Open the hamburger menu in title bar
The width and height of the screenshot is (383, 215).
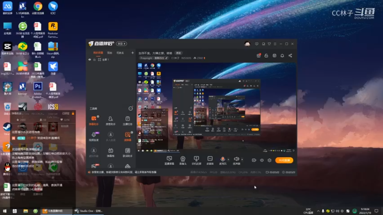[275, 44]
